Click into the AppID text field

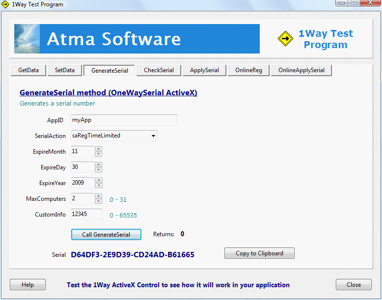click(x=124, y=120)
